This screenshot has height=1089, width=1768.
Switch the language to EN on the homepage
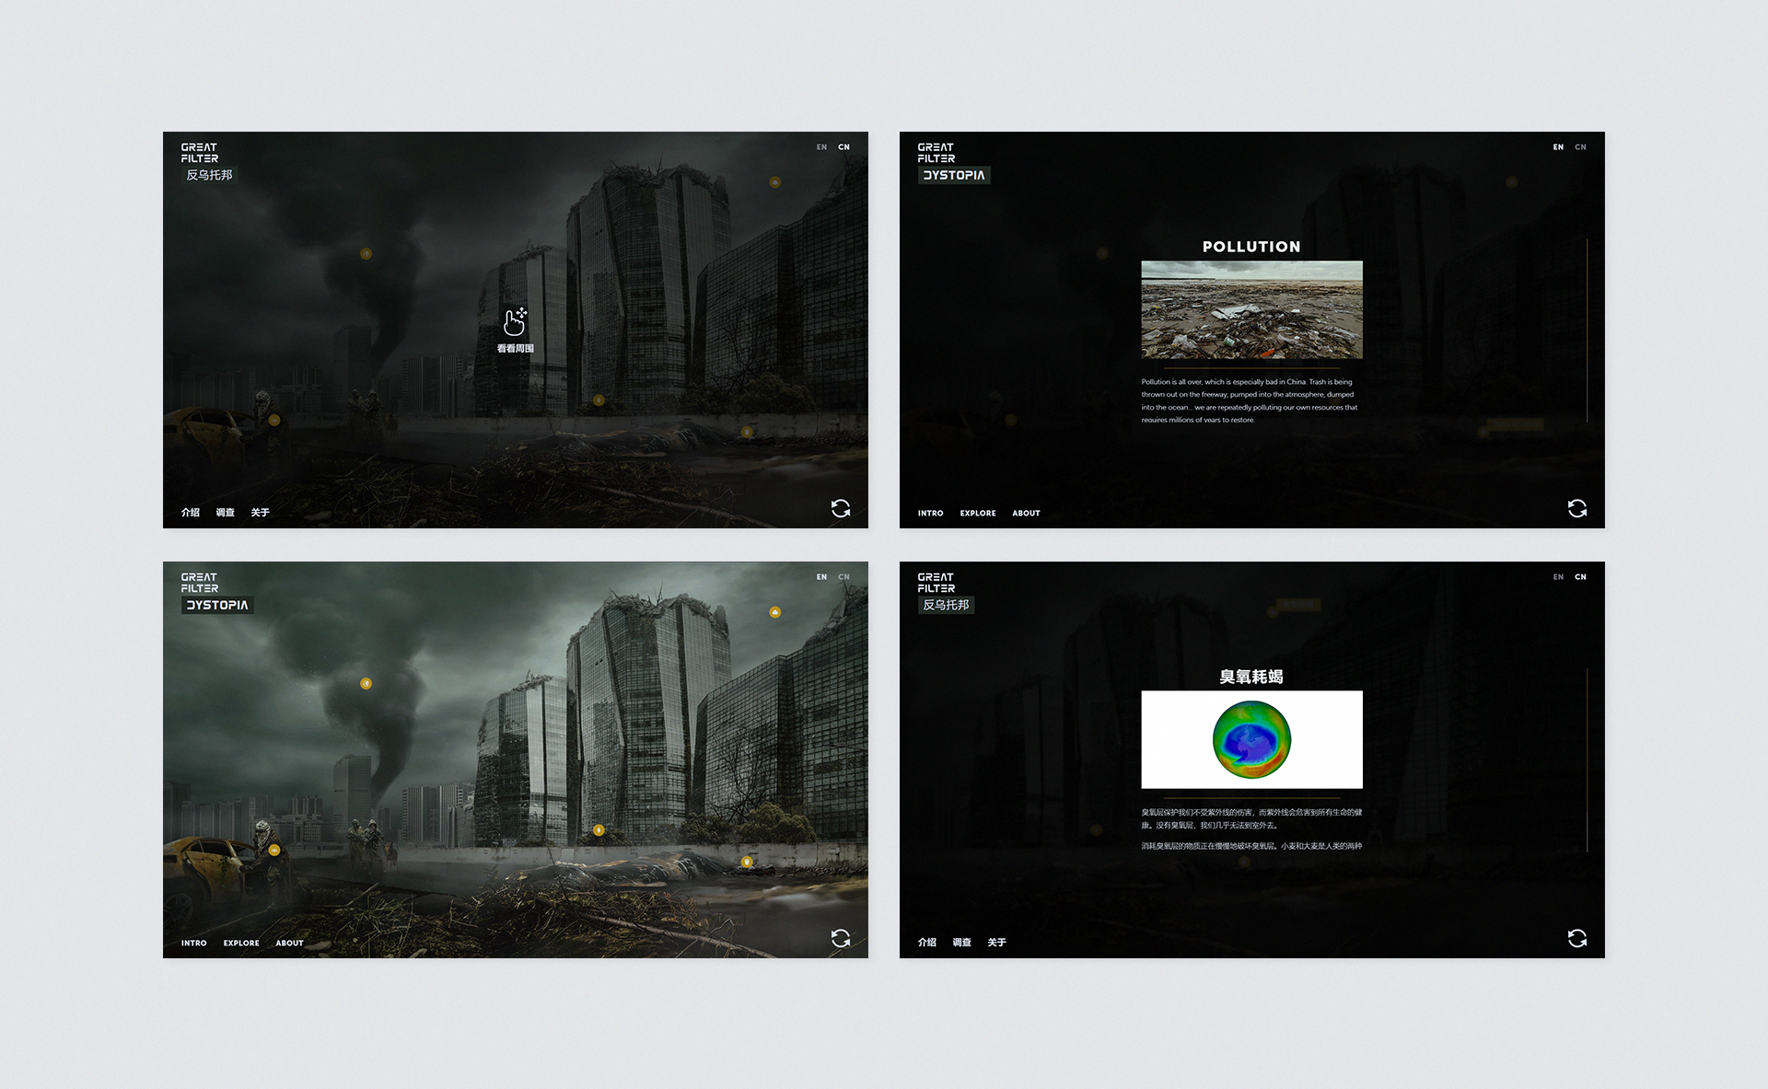(820, 147)
